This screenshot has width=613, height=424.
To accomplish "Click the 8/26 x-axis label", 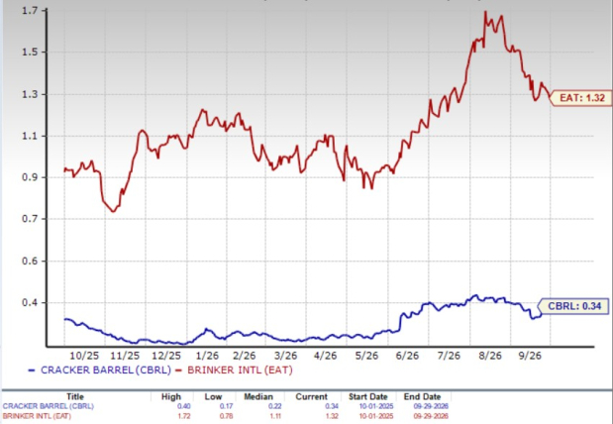I will (x=490, y=356).
